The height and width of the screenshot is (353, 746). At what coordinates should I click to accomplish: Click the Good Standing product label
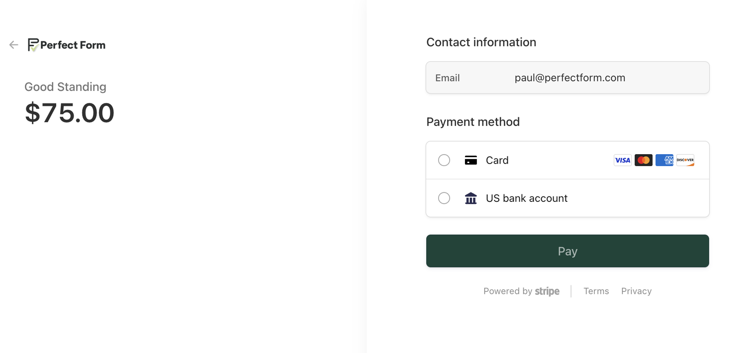pyautogui.click(x=65, y=87)
